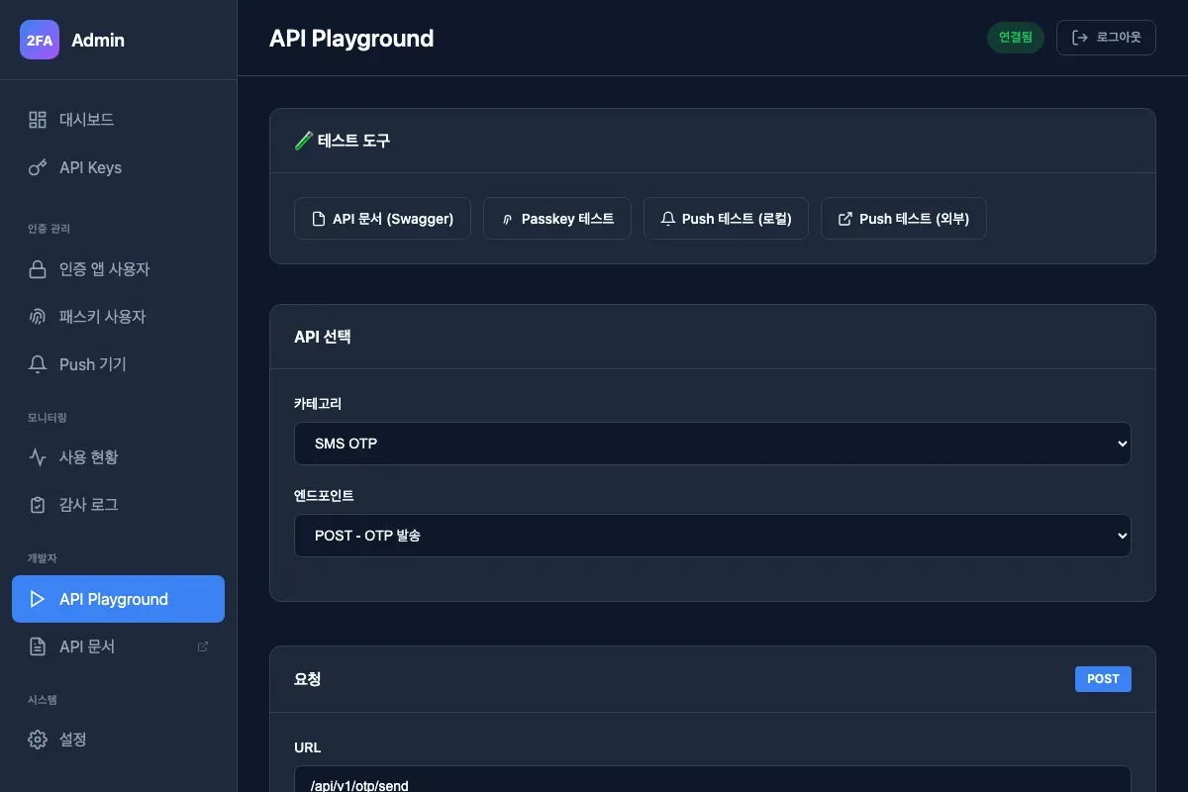Select the 대시보드 grid icon in the sidebar
Screen dimensions: 1188x792
pyautogui.click(x=38, y=119)
